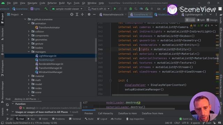Image resolution: width=223 pixels, height=125 pixels.
Task: Select the Dataflow to Here tab
Action: (128, 114)
